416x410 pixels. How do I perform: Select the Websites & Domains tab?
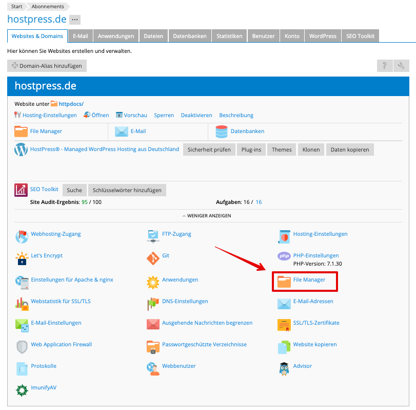coord(37,36)
